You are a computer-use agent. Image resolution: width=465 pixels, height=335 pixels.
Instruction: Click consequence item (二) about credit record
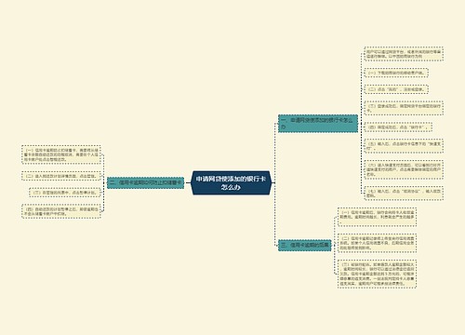377,243
